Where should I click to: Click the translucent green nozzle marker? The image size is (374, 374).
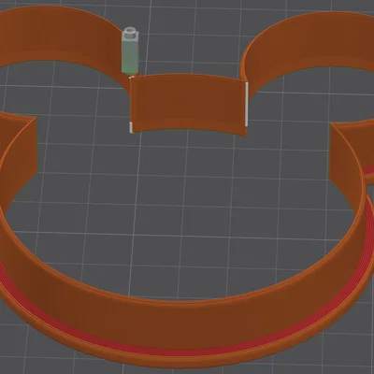(x=130, y=51)
